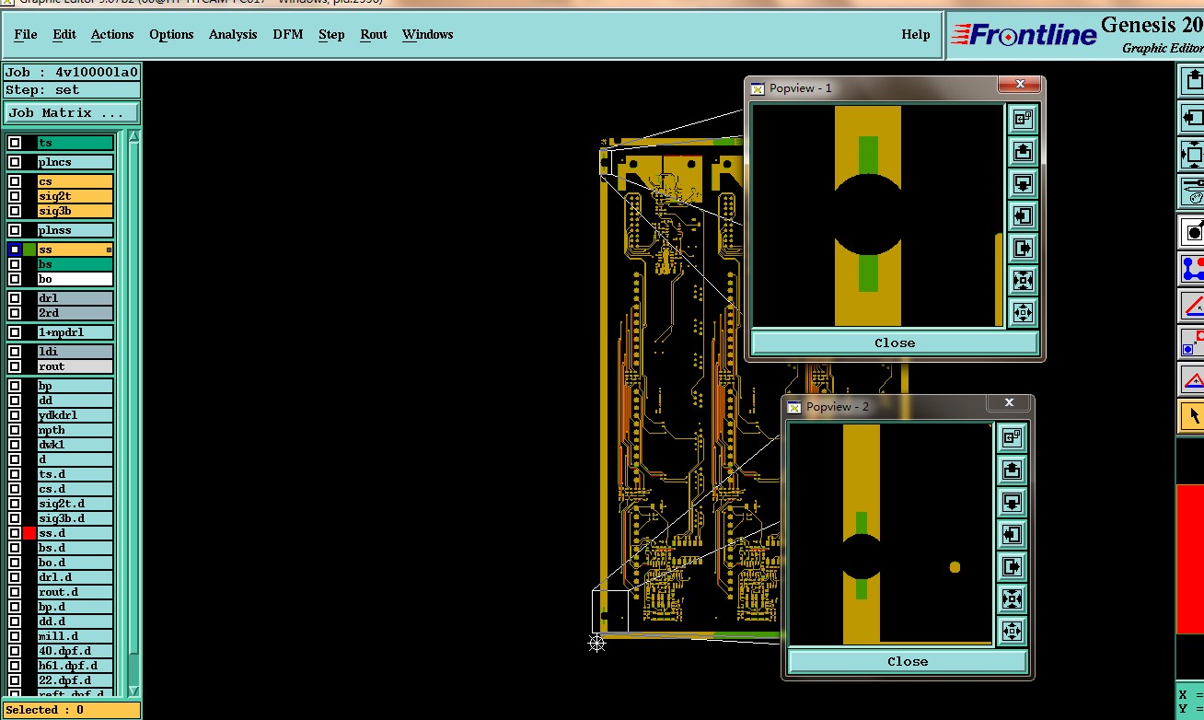
Task: Select layer name 1+mpdrl in the list
Action: [x=75, y=332]
